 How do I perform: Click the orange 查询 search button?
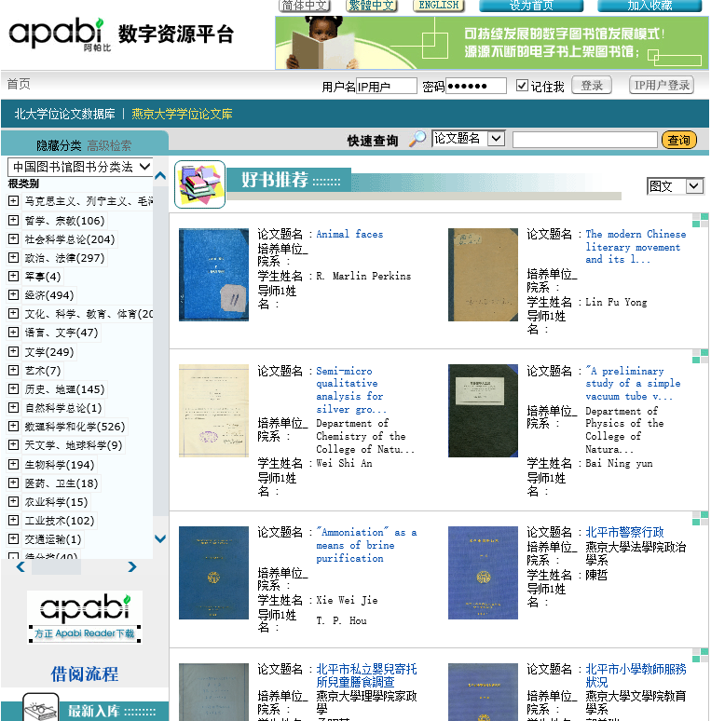click(678, 140)
